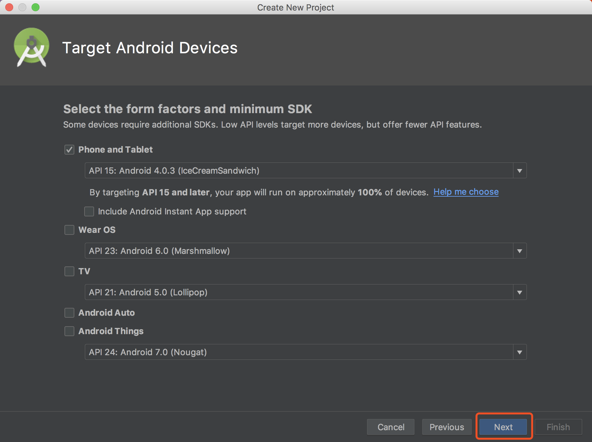592x442 pixels.
Task: Tick the Android Auto checkbox
Action: [x=69, y=313]
